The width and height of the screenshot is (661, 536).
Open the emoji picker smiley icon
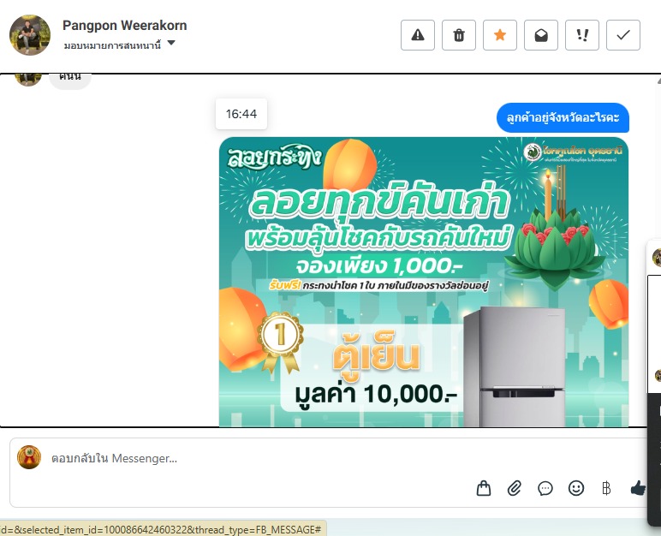point(576,488)
